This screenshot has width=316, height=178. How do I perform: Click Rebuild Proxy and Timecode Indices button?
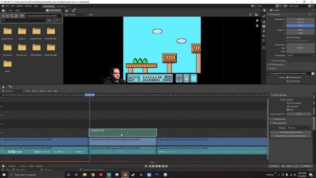291,136
